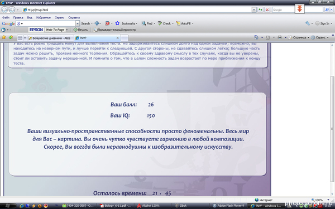
Task: Switch to the Бойцовские дневники tab
Action: (50, 38)
